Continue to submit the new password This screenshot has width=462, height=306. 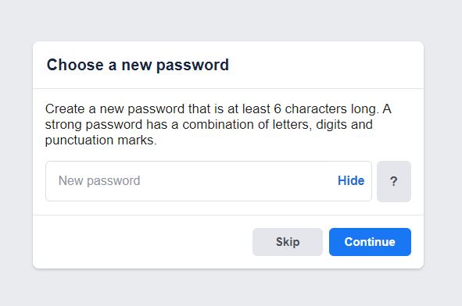tap(370, 242)
